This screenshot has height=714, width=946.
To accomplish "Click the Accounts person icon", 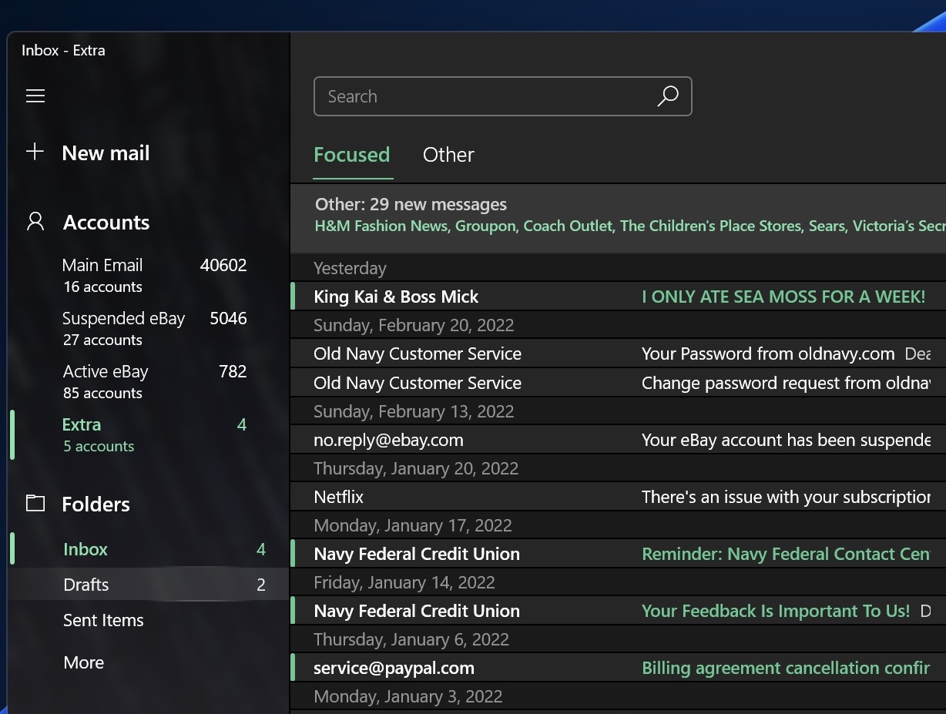I will click(x=35, y=222).
